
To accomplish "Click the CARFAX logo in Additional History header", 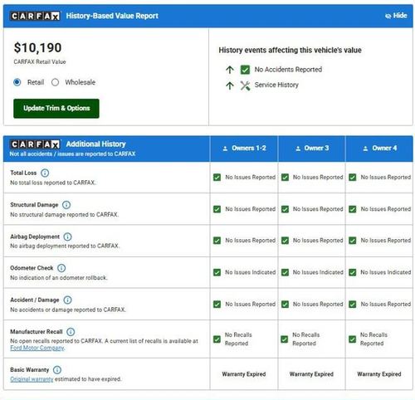I will [x=35, y=144].
